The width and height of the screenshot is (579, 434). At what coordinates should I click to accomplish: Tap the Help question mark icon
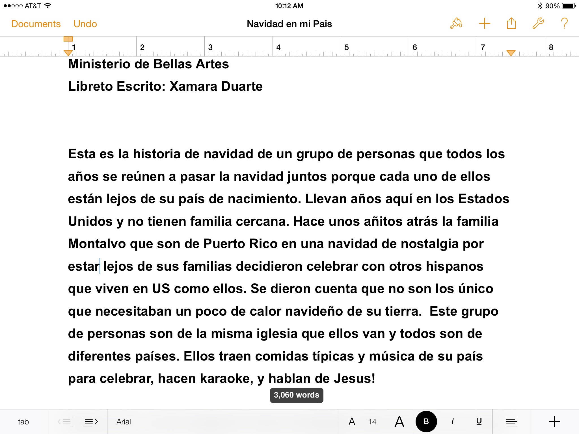pyautogui.click(x=564, y=23)
